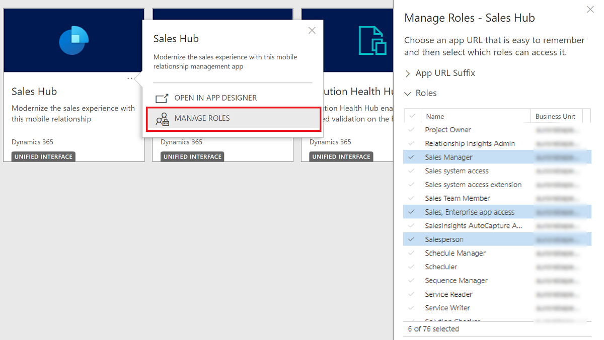Click the Service Writer role name

[447, 308]
